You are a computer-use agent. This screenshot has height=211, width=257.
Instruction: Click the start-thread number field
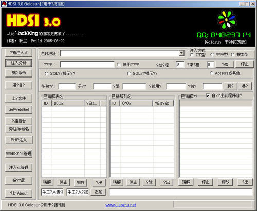[x=180, y=65]
